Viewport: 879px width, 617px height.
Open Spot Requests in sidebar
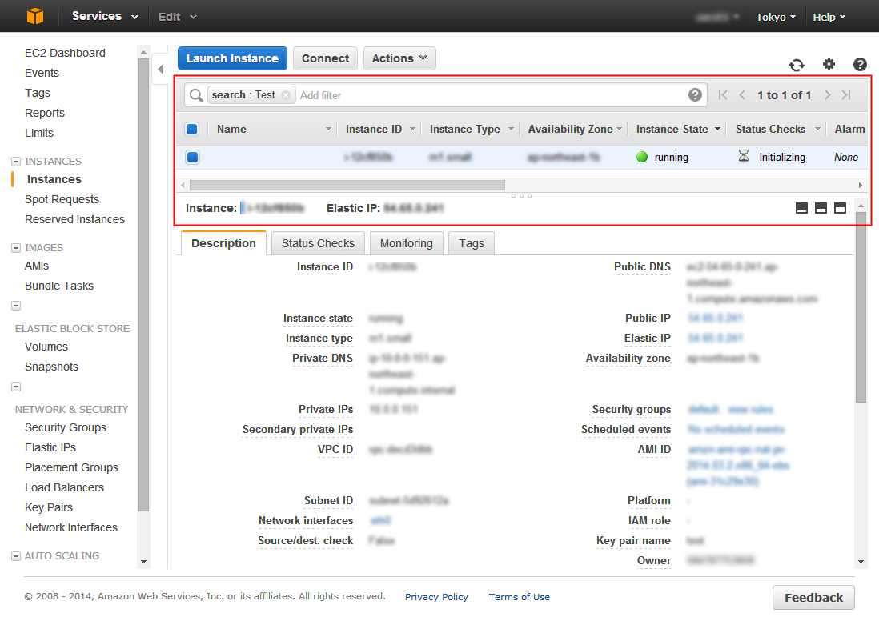pyautogui.click(x=62, y=199)
